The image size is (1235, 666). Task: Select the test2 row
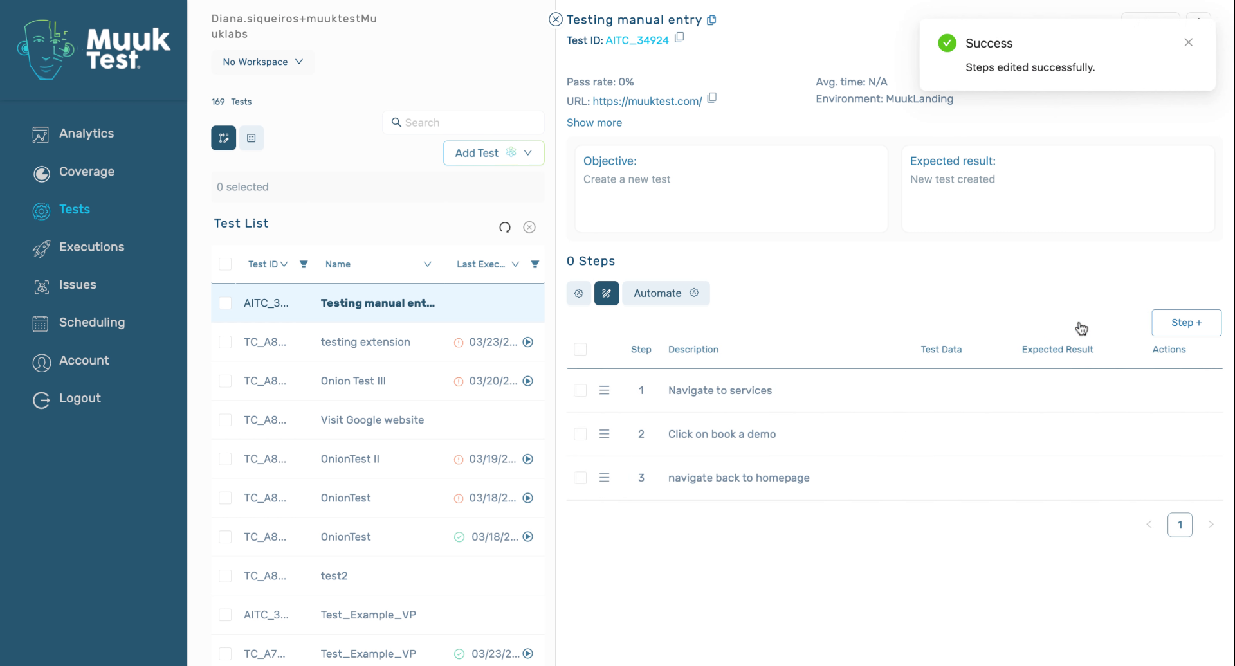[378, 576]
